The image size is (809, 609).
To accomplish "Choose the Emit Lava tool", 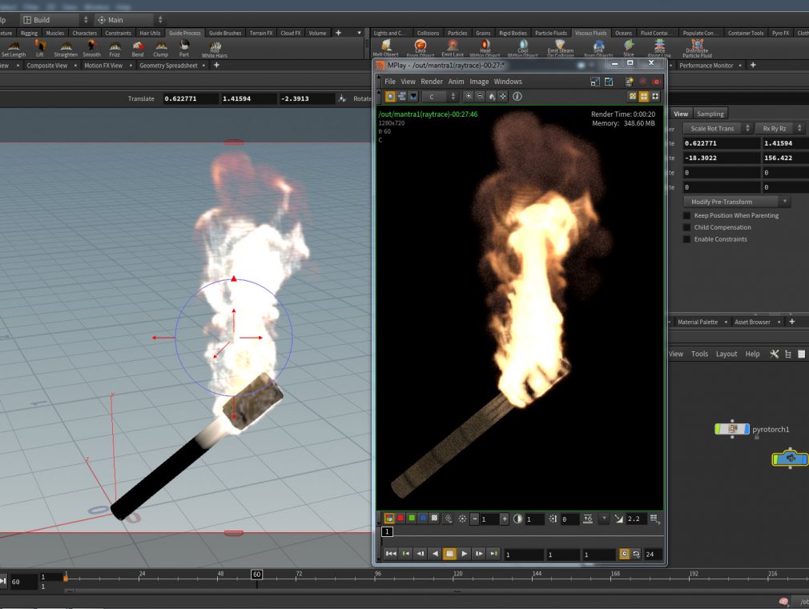I will [x=453, y=49].
